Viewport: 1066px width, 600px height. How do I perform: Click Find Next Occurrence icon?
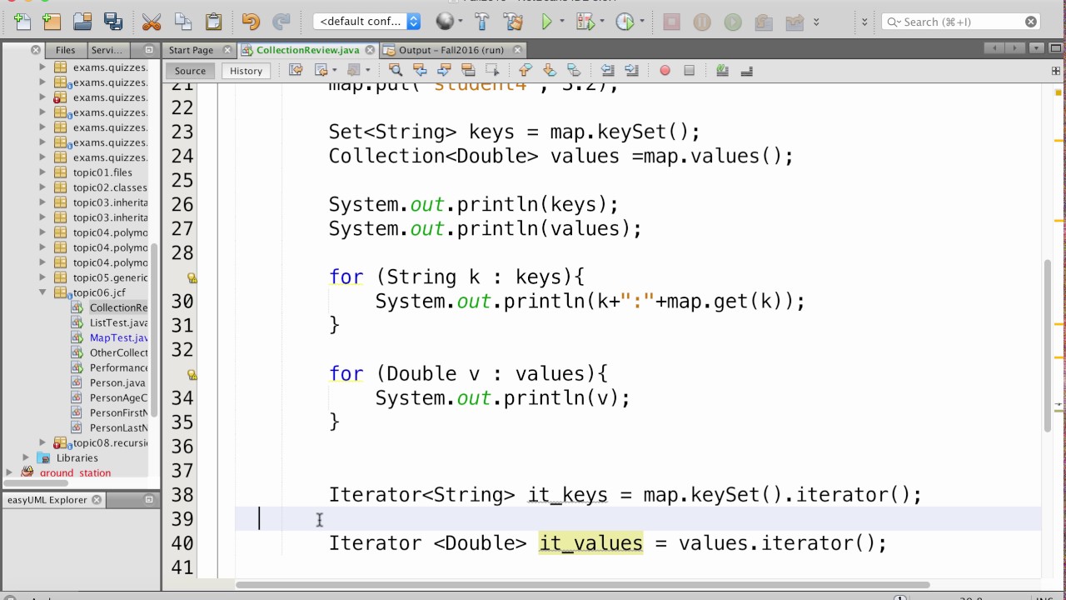(x=444, y=71)
